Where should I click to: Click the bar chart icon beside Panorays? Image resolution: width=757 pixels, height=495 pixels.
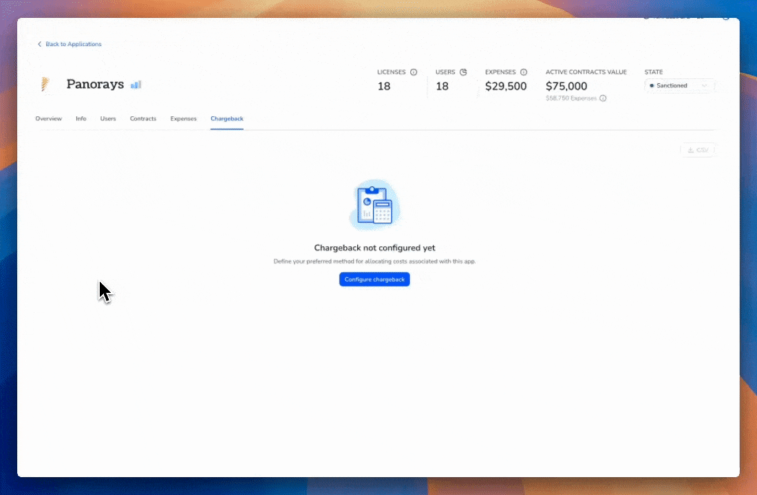tap(136, 85)
